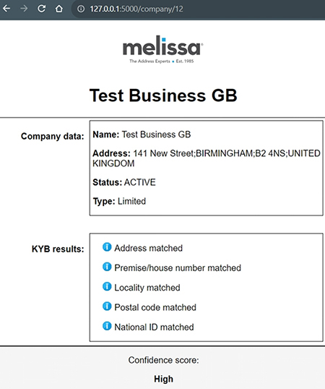This screenshot has height=389, width=325.
Task: Click the info icon beside Locality matched
Action: pos(107,286)
